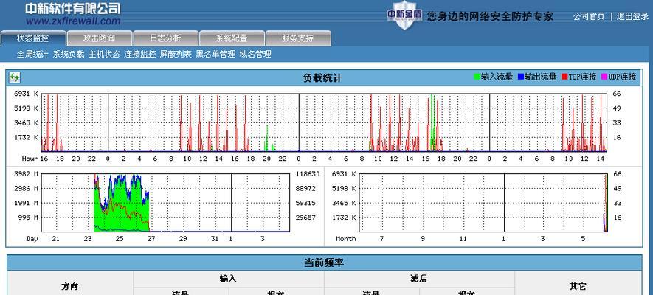Open the 屏蔽列表 submenu item
The width and height of the screenshot is (653, 295).
tap(176, 54)
